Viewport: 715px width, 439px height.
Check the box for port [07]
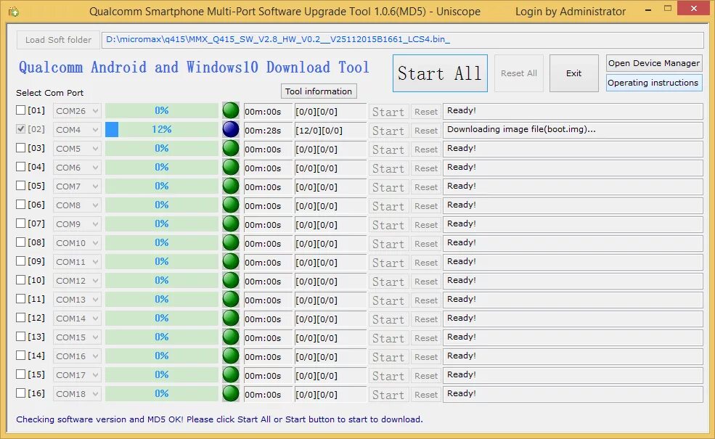click(20, 223)
